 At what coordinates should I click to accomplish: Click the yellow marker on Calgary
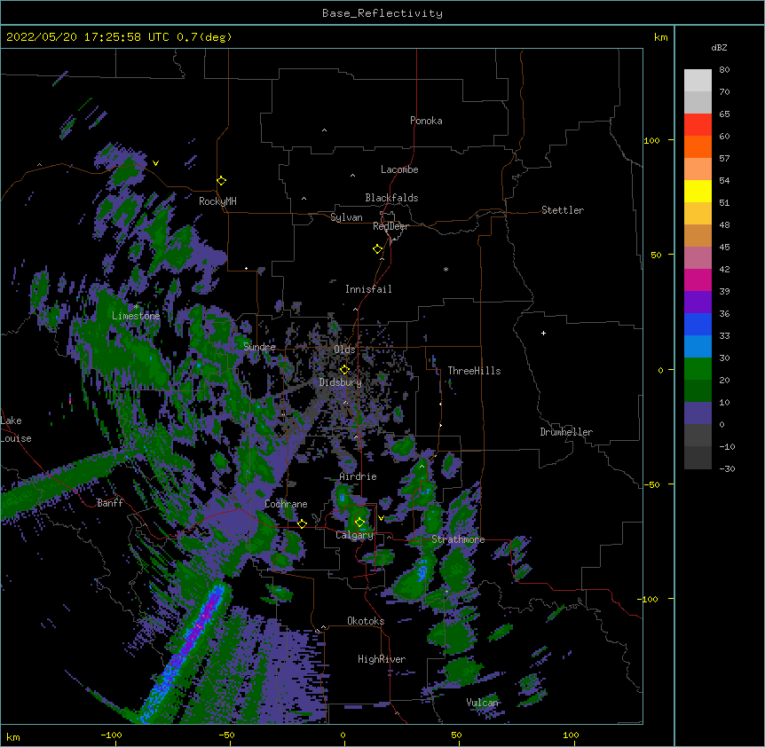click(359, 523)
